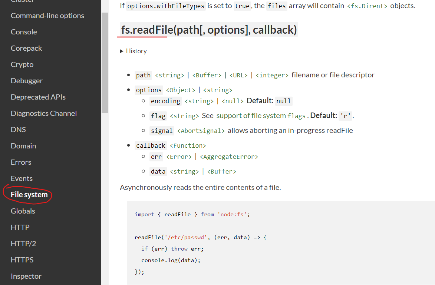
Task: Follow the URL type link
Action: point(238,76)
